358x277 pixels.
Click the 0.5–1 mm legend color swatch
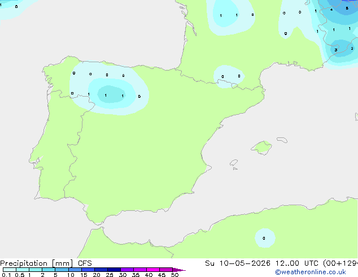click(23, 270)
